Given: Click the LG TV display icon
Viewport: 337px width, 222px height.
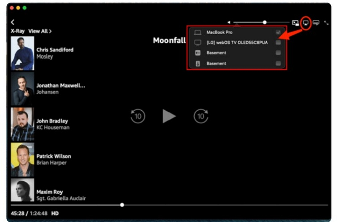Looking at the screenshot, I should pos(198,43).
